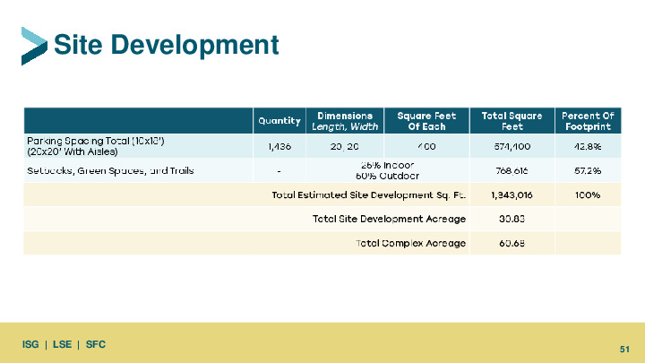Click the Site Development slide title
The height and width of the screenshot is (363, 645).
(166, 44)
